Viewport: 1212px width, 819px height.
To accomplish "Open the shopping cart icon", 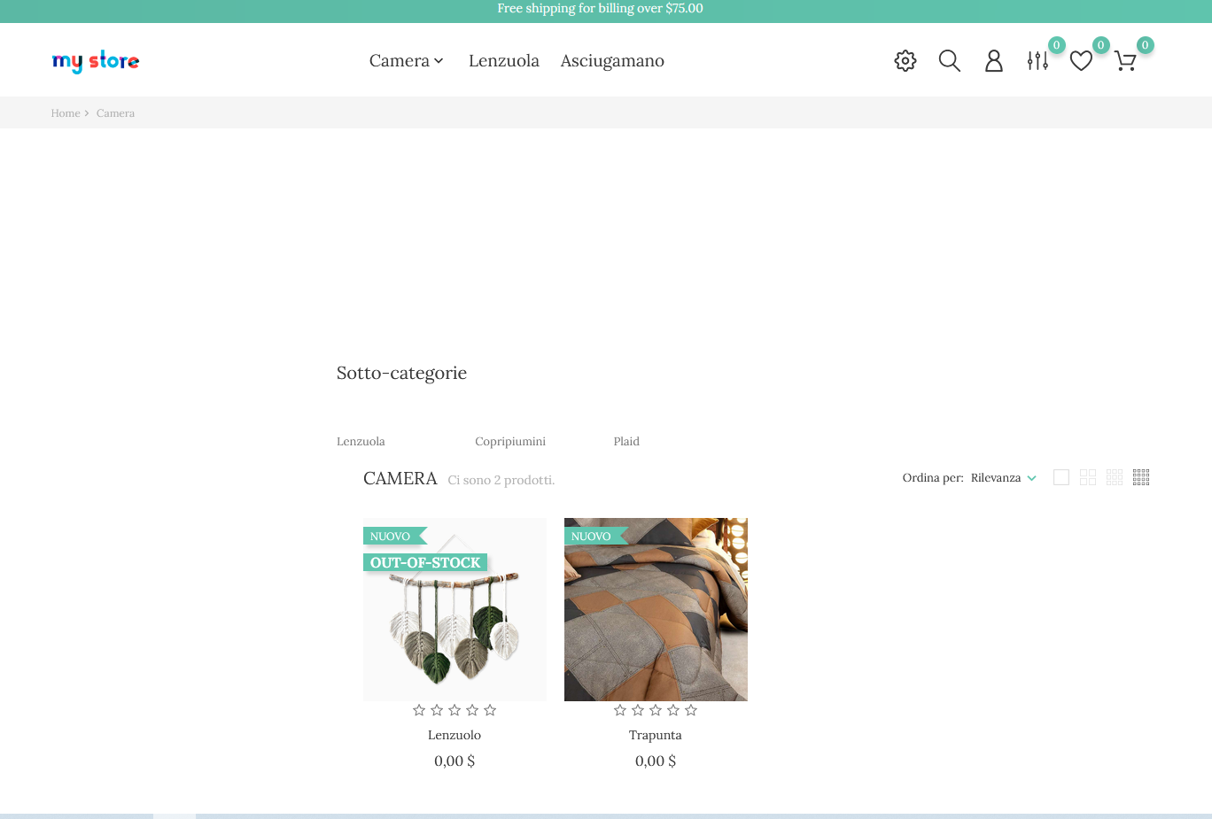I will (1125, 61).
